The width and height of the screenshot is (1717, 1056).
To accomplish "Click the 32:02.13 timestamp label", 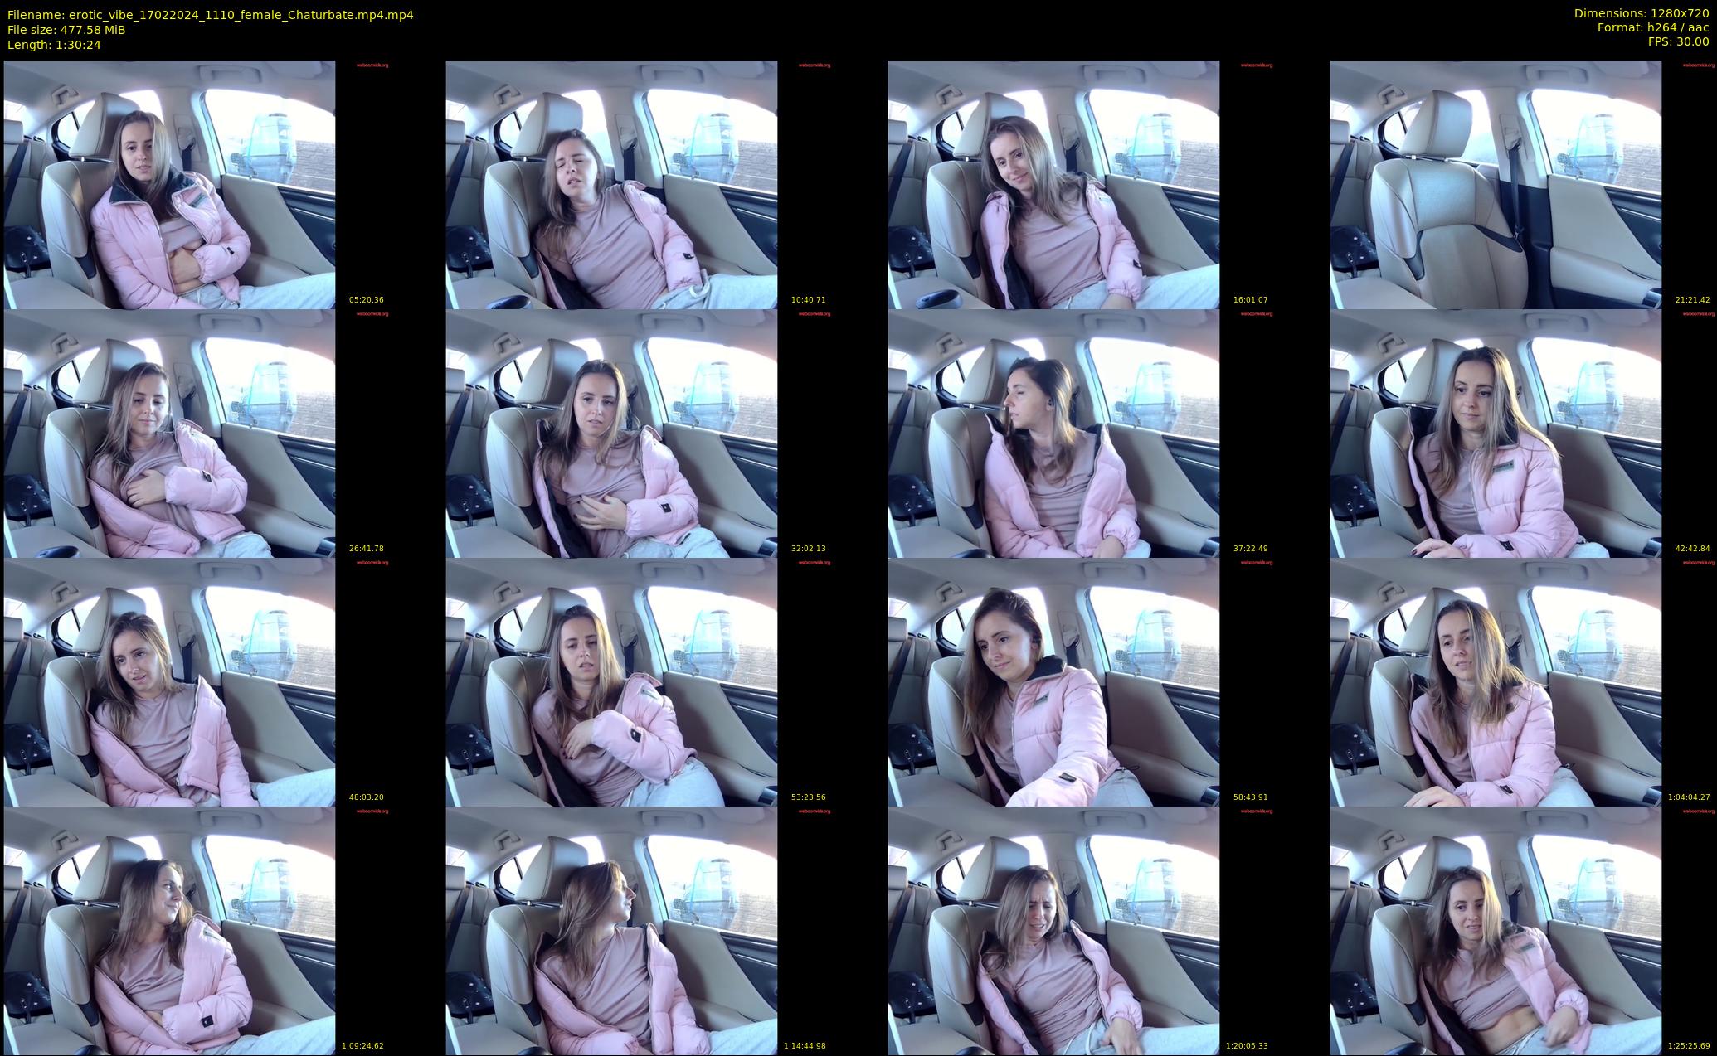I will click(x=809, y=549).
